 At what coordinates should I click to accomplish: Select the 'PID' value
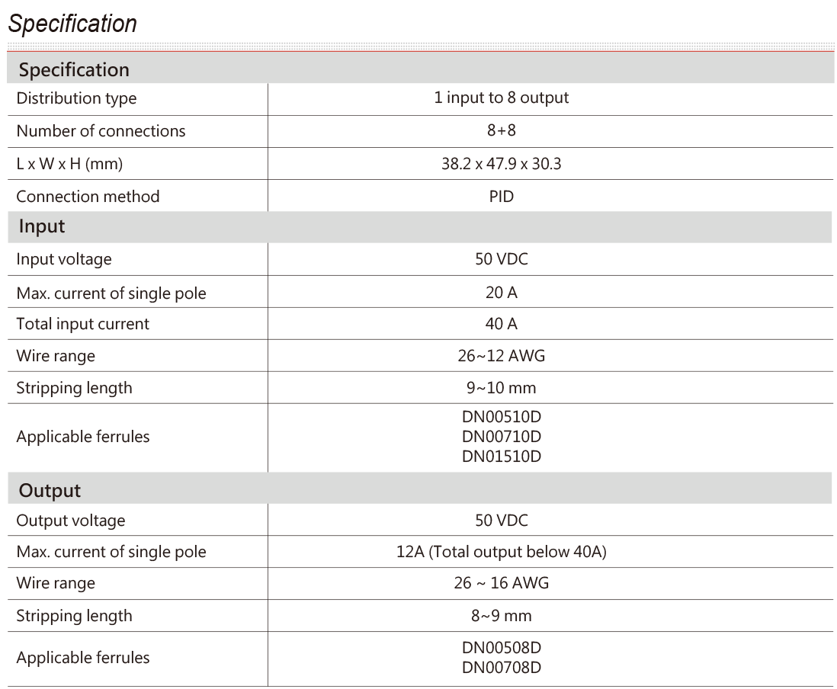(x=502, y=197)
